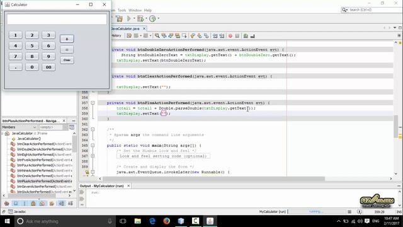Jump to last edit location icon

(129, 36)
